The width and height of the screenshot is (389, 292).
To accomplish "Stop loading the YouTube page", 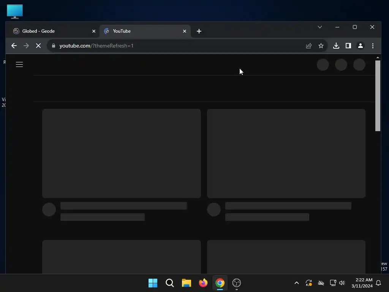I will [x=38, y=46].
